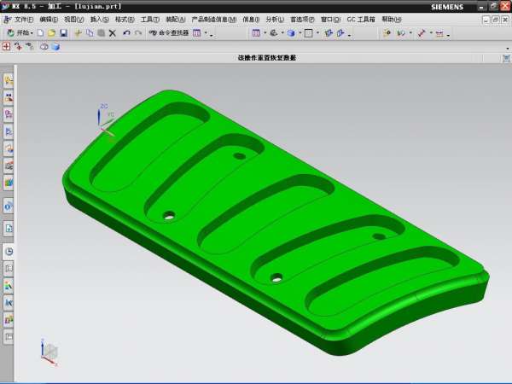
Task: Click the red-cross snap icon in the selection bar
Action: pos(7,47)
